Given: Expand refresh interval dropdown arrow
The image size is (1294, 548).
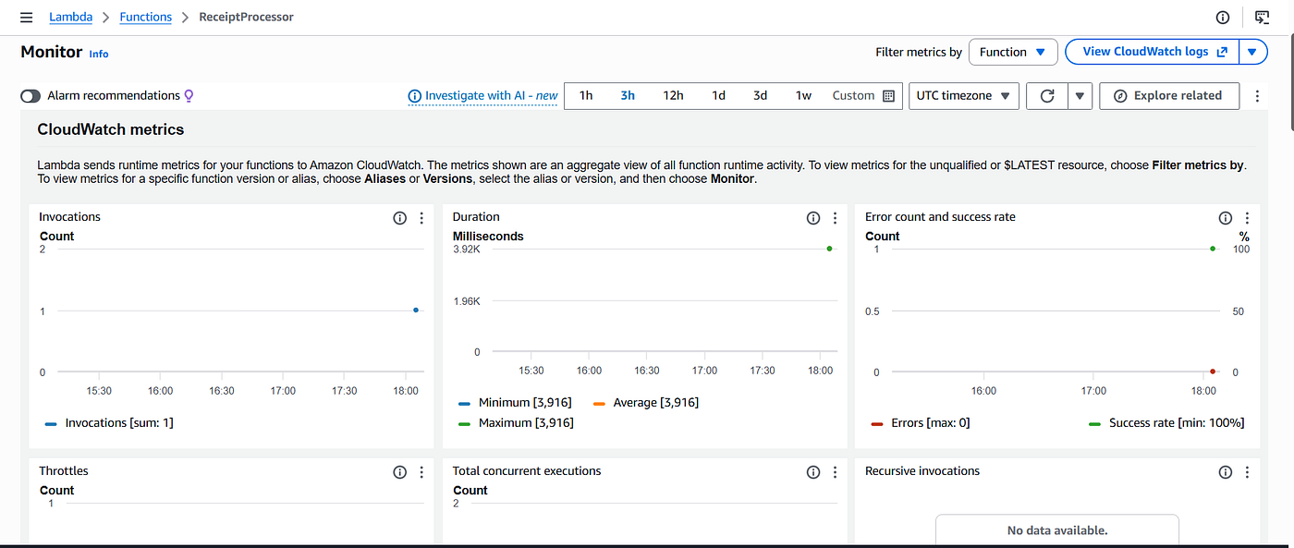Looking at the screenshot, I should pos(1079,95).
